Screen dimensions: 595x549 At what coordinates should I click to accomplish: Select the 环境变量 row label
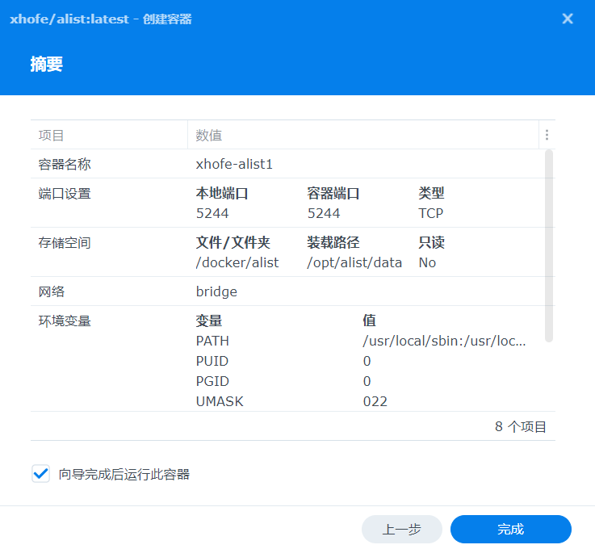(x=65, y=321)
